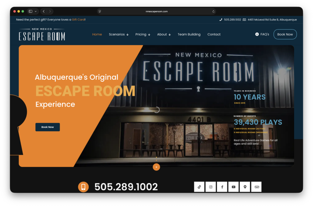Expand the Scenarios dropdown
Image resolution: width=313 pixels, height=206 pixels.
point(119,34)
